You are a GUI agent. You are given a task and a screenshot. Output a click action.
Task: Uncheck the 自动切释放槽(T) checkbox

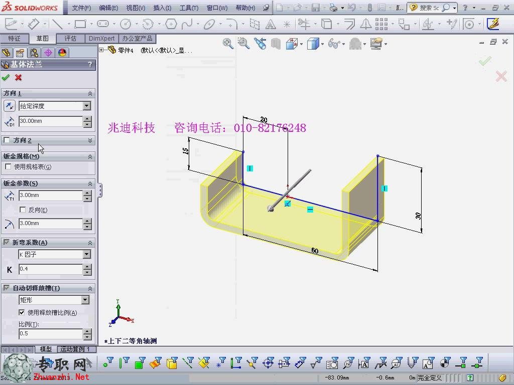pos(6,288)
